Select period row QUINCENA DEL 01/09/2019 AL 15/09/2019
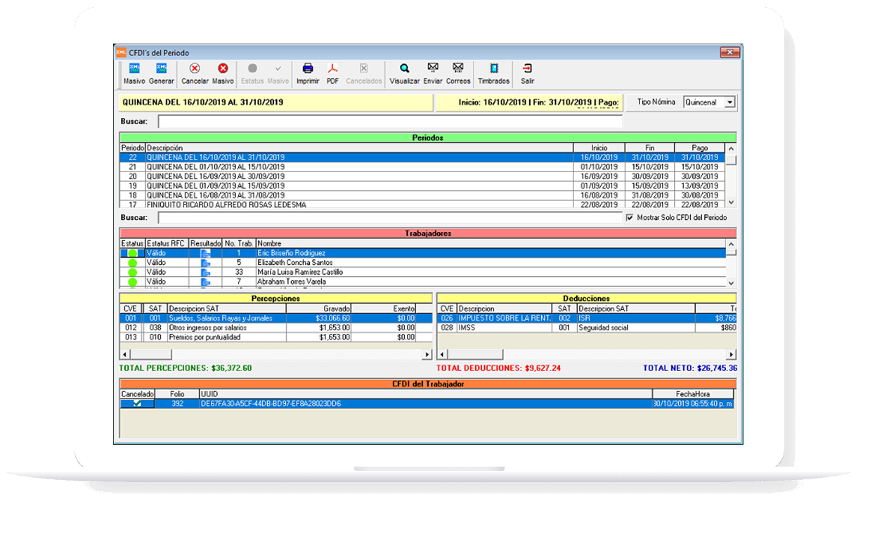This screenshot has height=539, width=896. pyautogui.click(x=422, y=186)
